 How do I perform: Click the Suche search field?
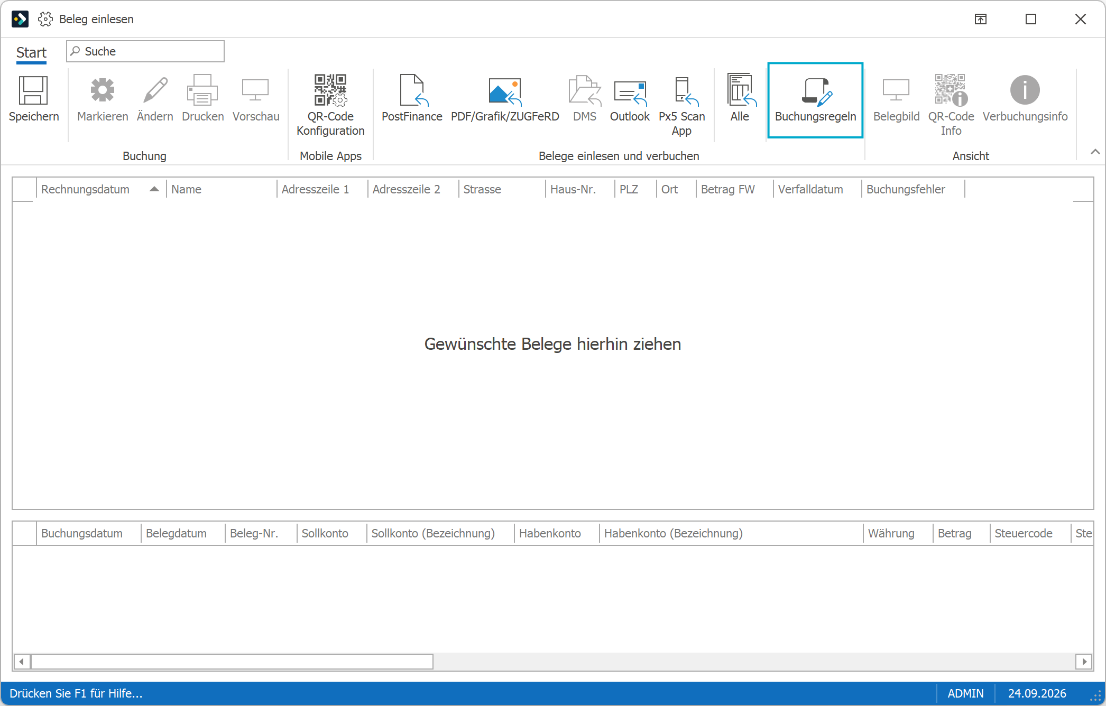(145, 51)
